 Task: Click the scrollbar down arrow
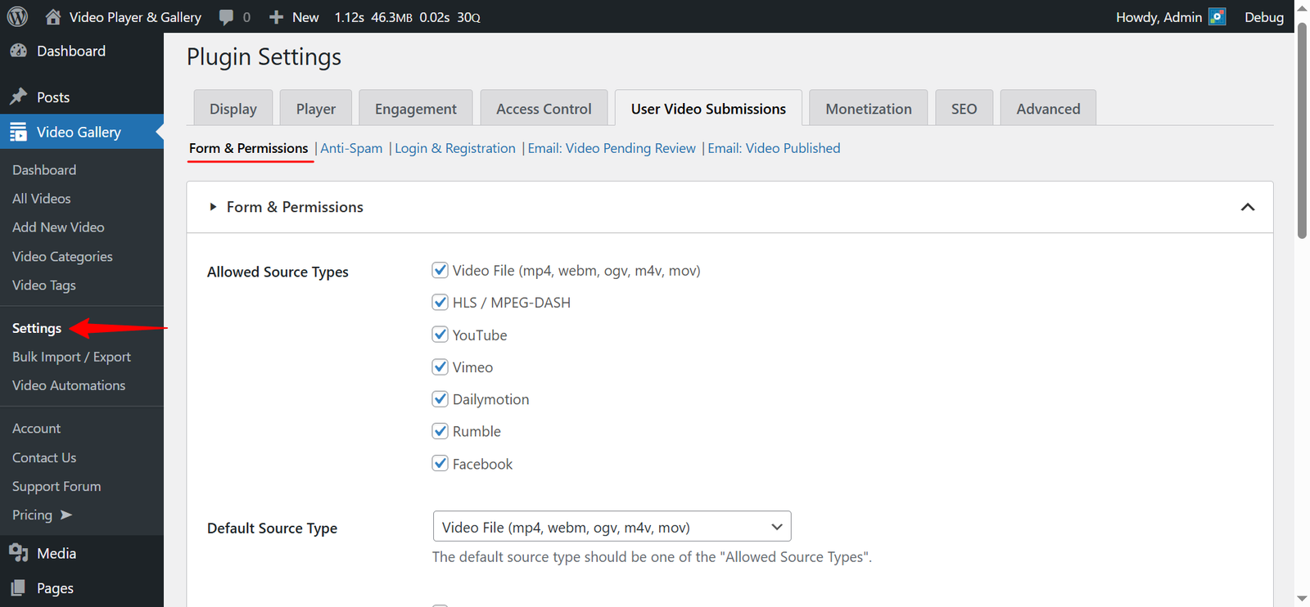coord(1302,599)
